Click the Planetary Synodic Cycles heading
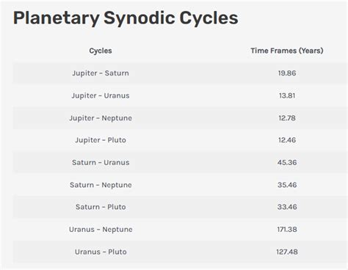 pos(126,18)
